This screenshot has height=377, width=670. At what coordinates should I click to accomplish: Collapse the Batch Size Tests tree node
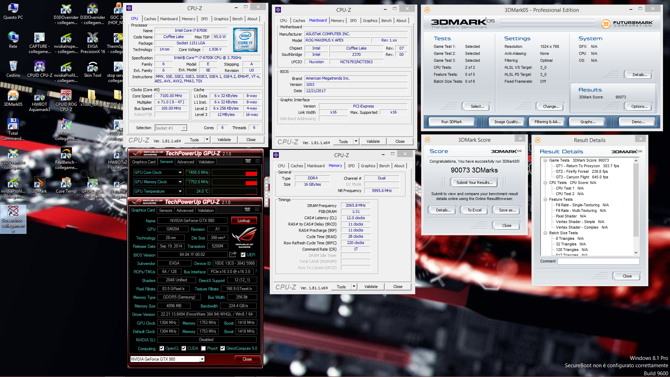(x=545, y=233)
